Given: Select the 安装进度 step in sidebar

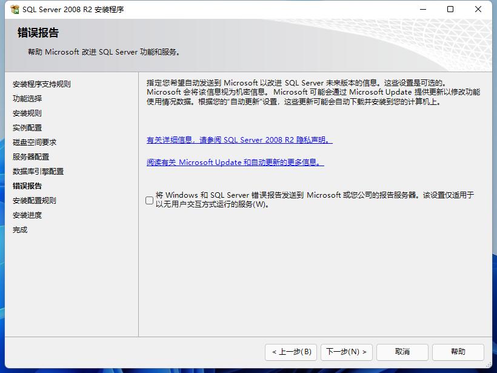Looking at the screenshot, I should (x=27, y=215).
